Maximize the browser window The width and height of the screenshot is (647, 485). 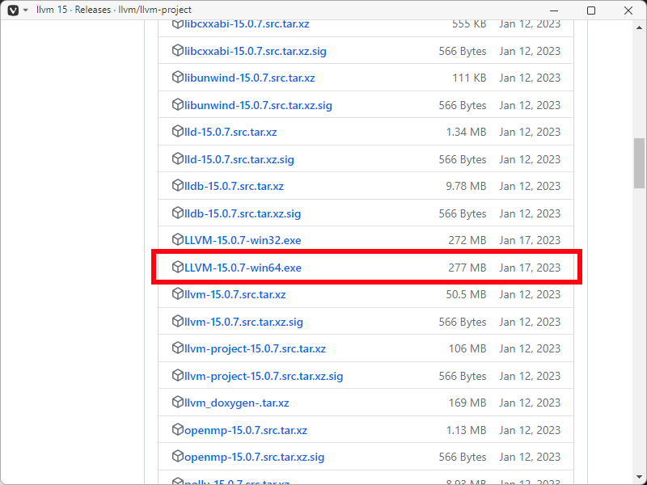click(591, 11)
